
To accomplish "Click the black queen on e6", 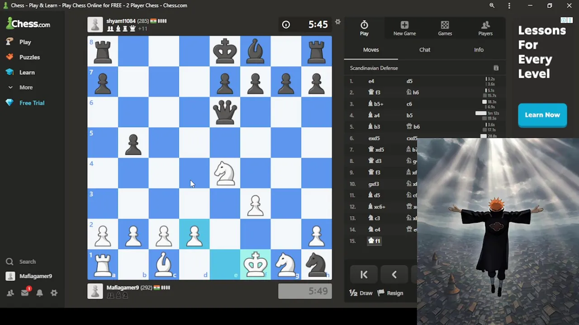I will 225,112.
